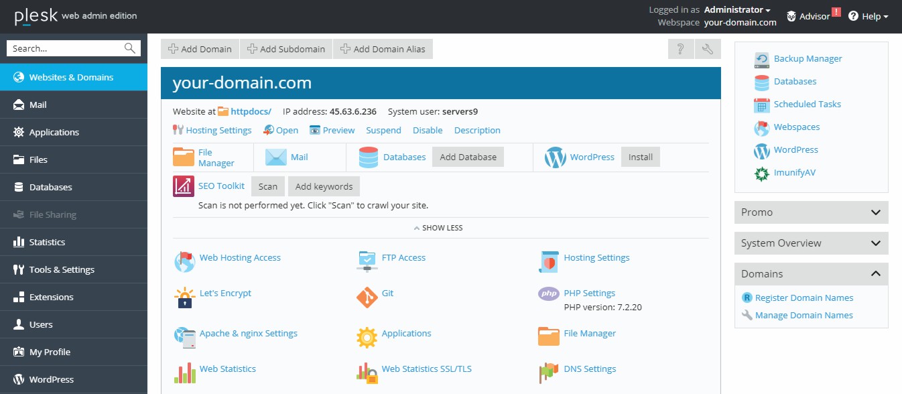Click the Advisor owl icon

tap(791, 16)
